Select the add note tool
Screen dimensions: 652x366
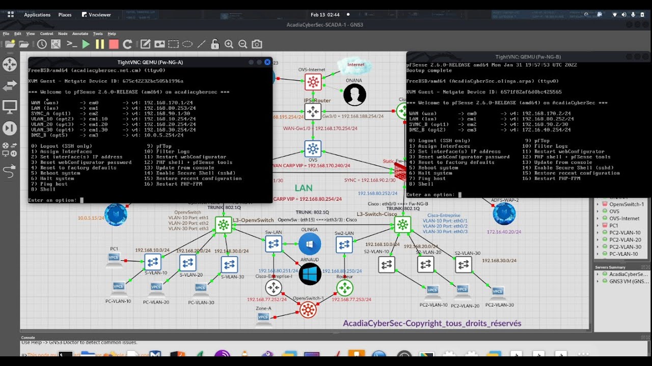coord(146,44)
